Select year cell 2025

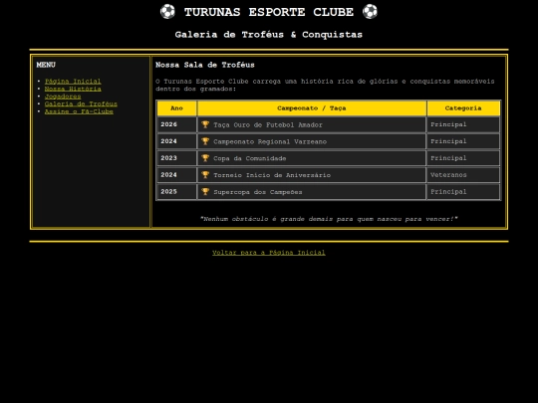(x=176, y=192)
